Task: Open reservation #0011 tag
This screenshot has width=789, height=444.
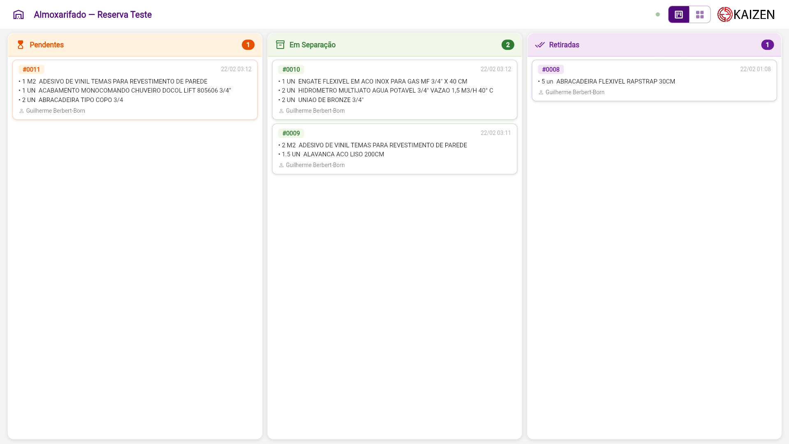Action: (31, 70)
